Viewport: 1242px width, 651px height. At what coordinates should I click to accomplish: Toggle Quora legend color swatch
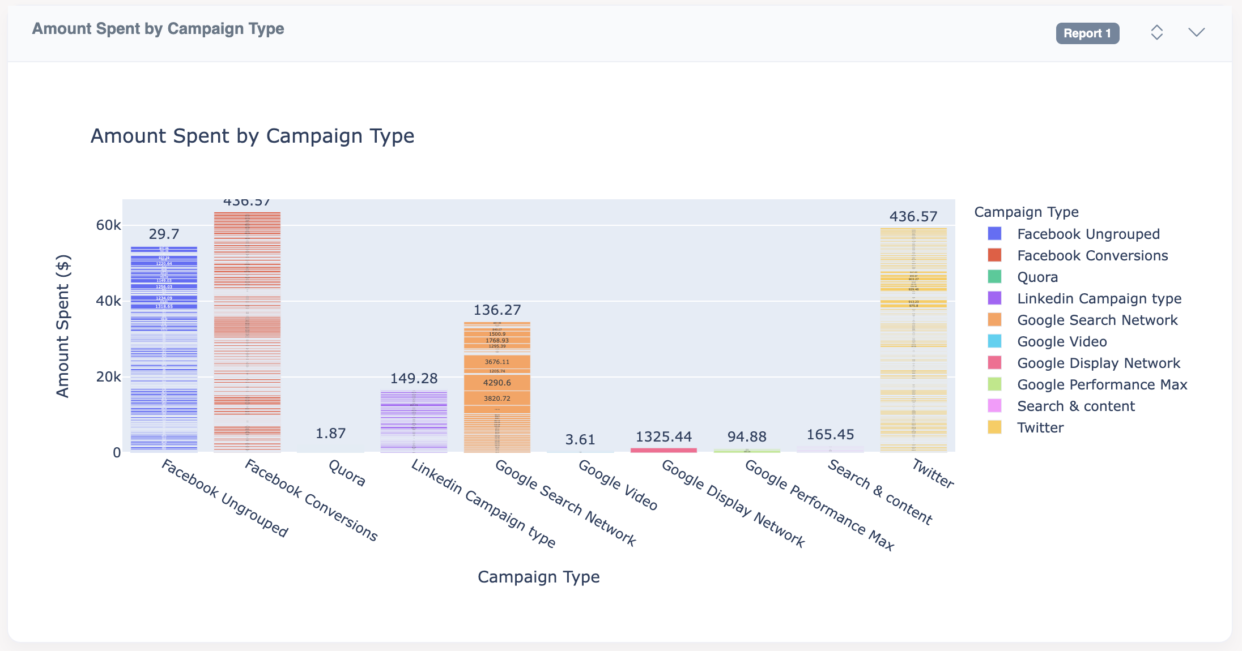click(994, 277)
